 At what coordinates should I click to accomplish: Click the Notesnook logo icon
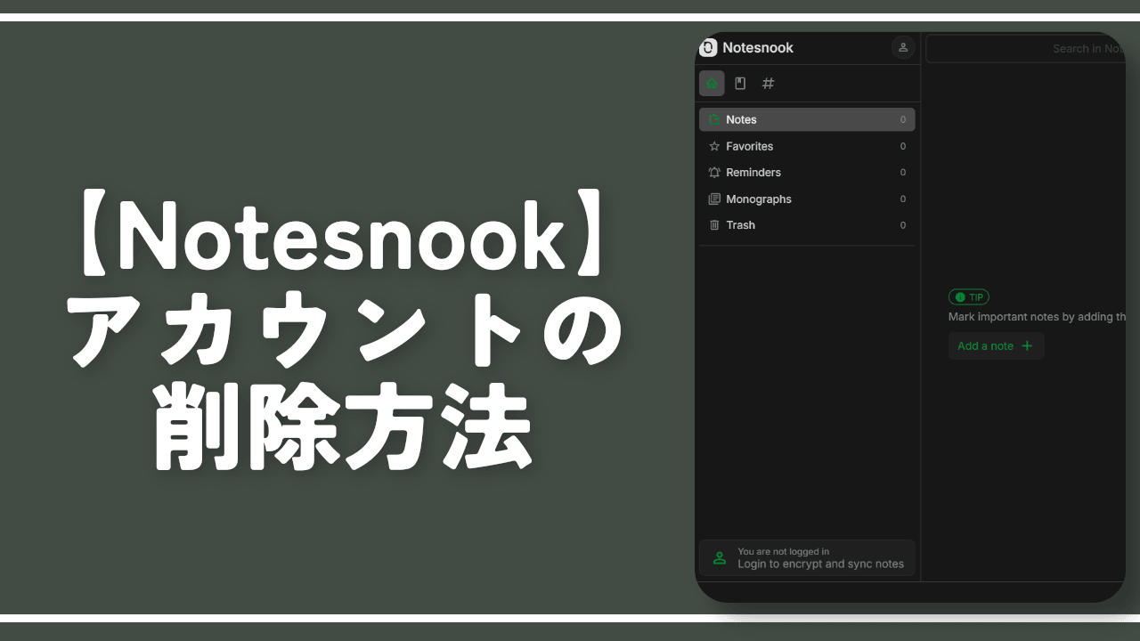click(709, 48)
